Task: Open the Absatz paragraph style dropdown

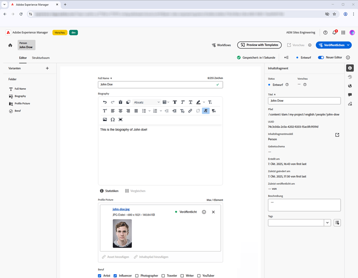Action: click(147, 102)
